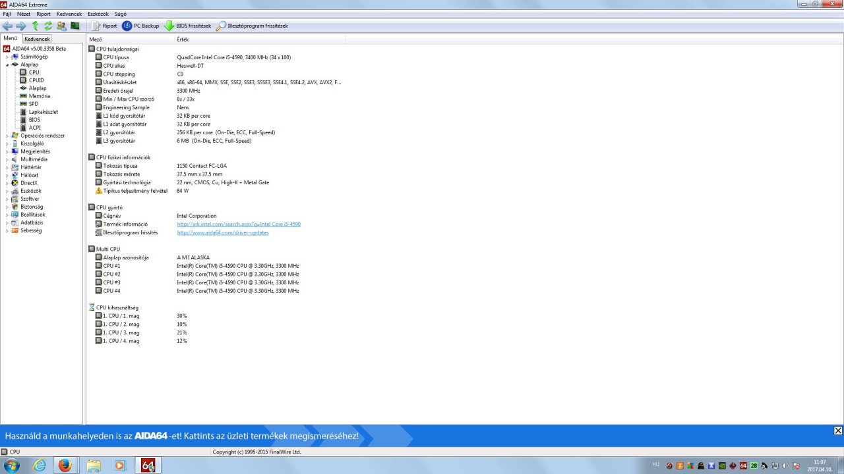Open BIOS frissítések toolbar button
The image size is (844, 474).
tap(188, 26)
